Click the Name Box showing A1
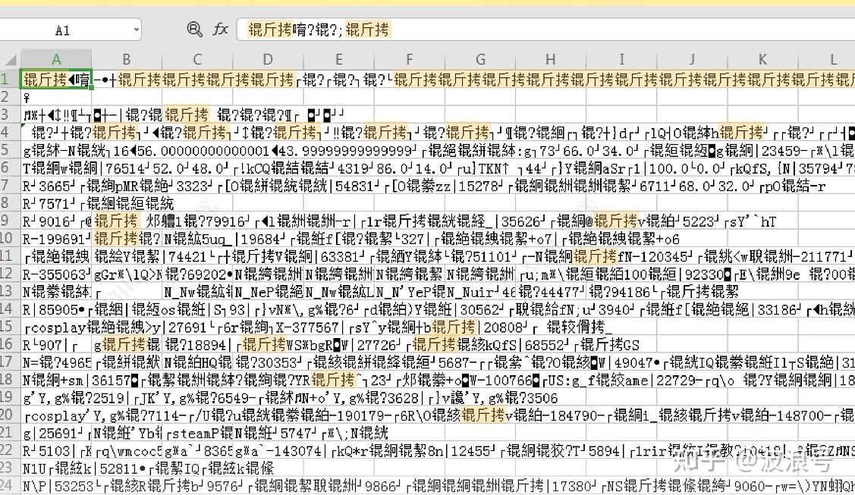Image resolution: width=855 pixels, height=495 pixels. [x=64, y=30]
